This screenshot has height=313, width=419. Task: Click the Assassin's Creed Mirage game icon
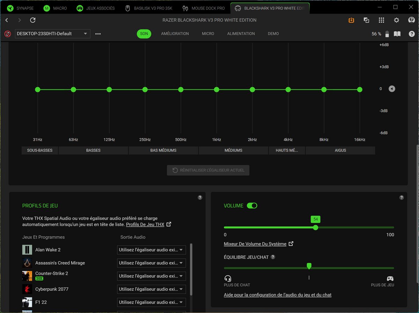point(27,263)
